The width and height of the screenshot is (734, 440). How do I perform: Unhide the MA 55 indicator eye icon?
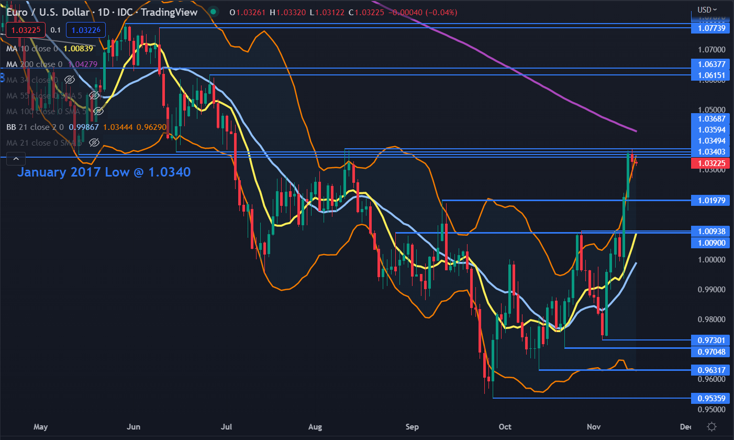pos(94,95)
